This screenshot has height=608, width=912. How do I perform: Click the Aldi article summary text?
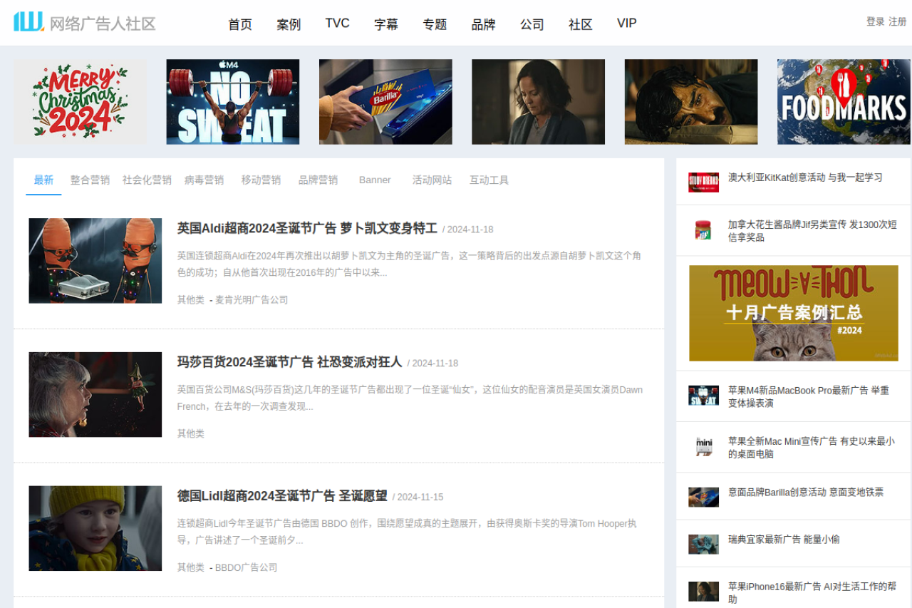coord(410,264)
